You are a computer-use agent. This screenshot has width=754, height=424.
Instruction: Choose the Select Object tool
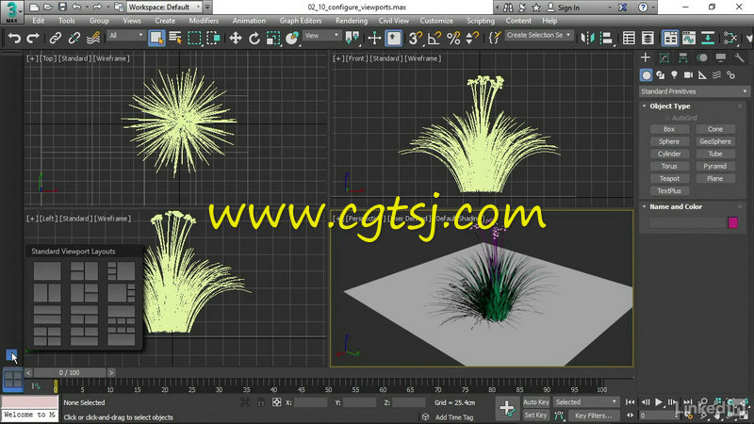pyautogui.click(x=156, y=38)
